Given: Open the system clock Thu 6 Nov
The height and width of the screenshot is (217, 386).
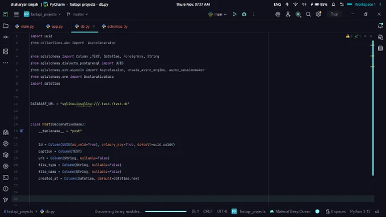Looking at the screenshot, I should tap(193, 4).
